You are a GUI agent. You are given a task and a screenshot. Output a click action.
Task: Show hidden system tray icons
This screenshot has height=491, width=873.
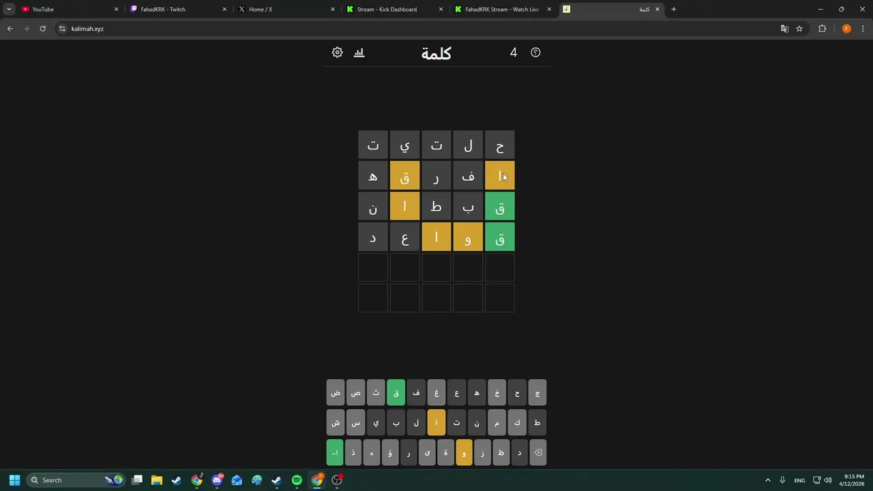tap(767, 480)
